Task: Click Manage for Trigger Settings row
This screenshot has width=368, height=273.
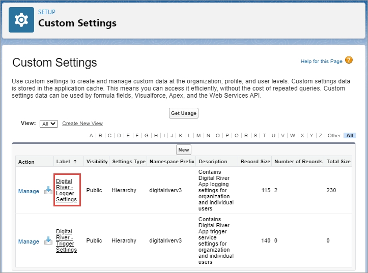Action: (x=29, y=241)
